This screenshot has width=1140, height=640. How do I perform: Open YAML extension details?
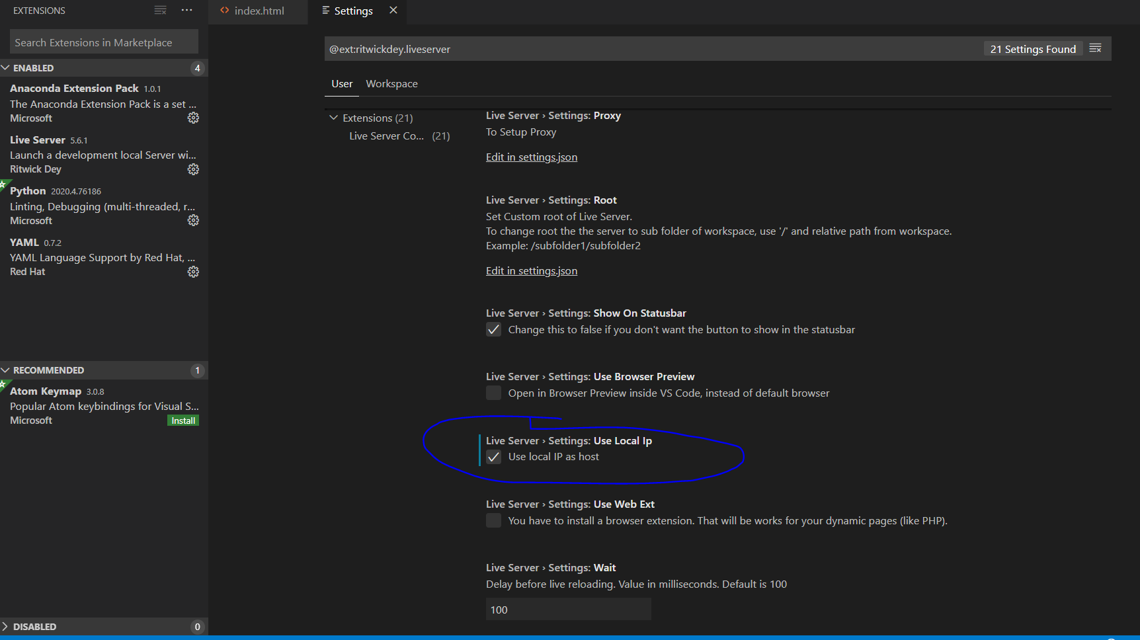point(104,257)
